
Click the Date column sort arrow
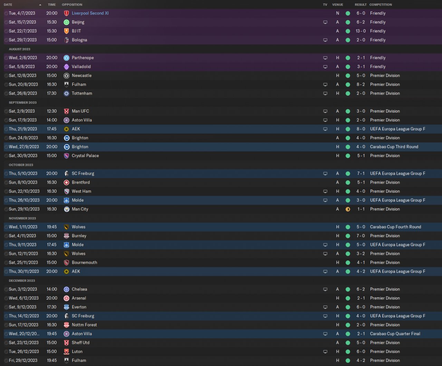click(x=40, y=5)
